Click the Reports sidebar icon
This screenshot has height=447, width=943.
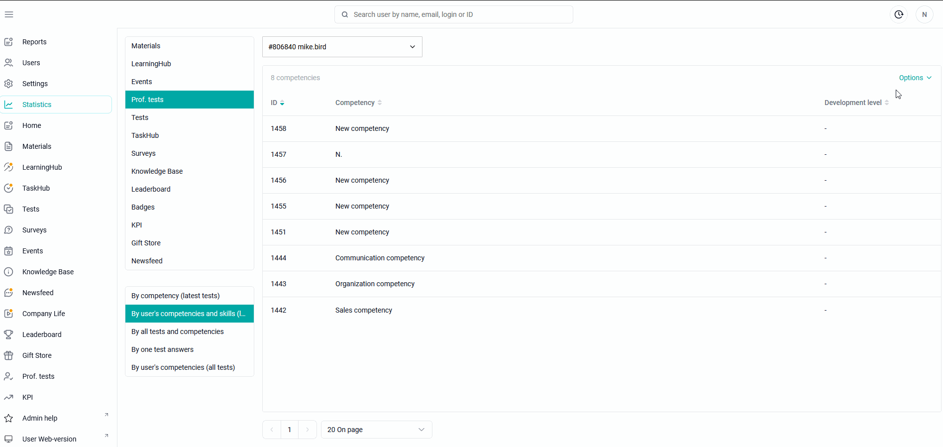8,42
